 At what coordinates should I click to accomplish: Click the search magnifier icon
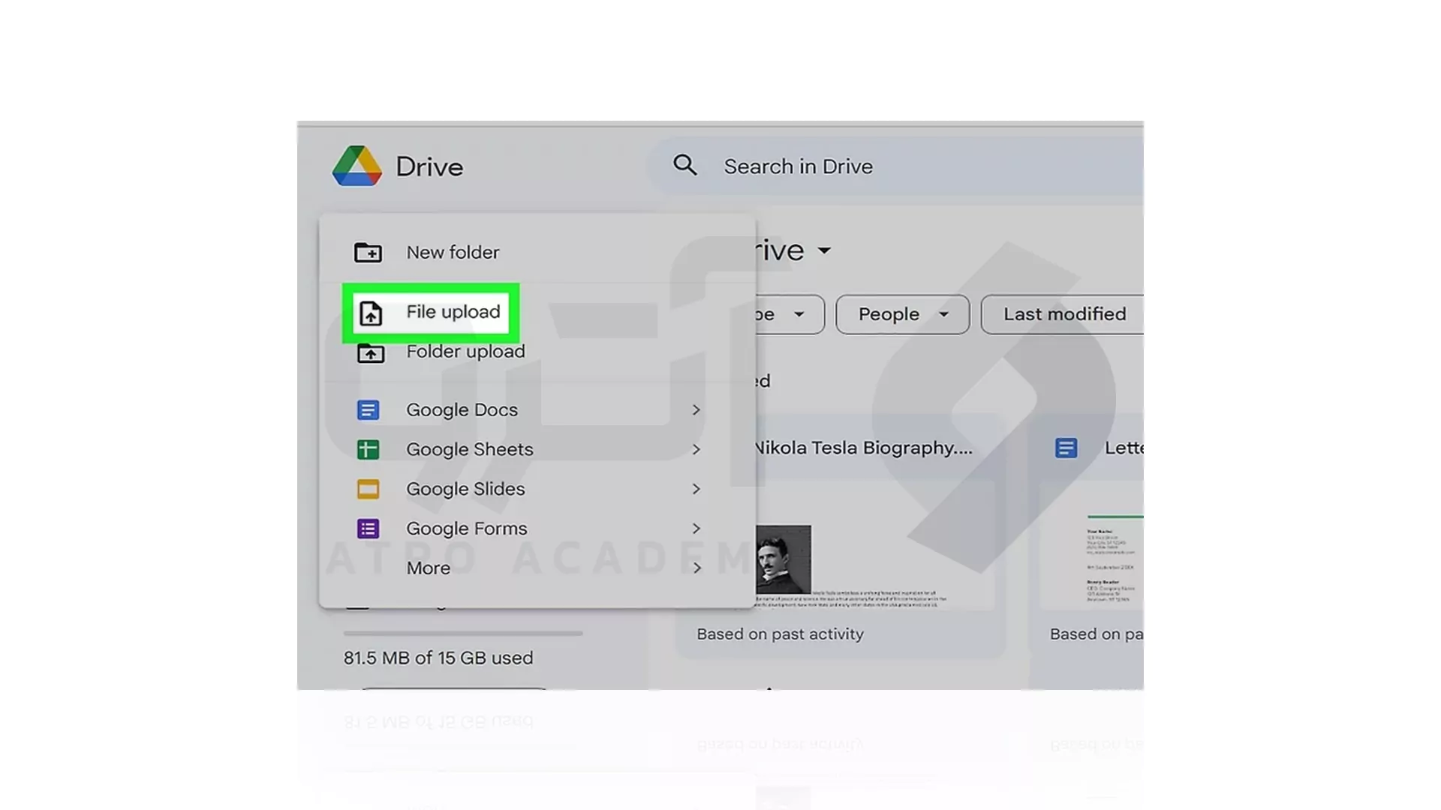pos(684,165)
